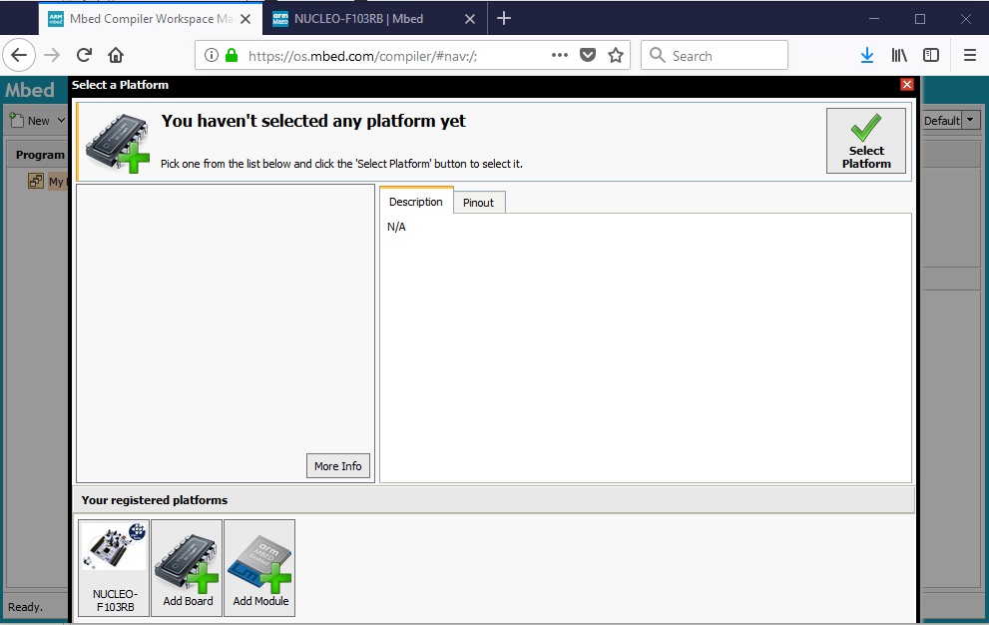Close the NUCLEO-F103RB browser tab
Image resolution: width=989 pixels, height=625 pixels.
coord(470,19)
